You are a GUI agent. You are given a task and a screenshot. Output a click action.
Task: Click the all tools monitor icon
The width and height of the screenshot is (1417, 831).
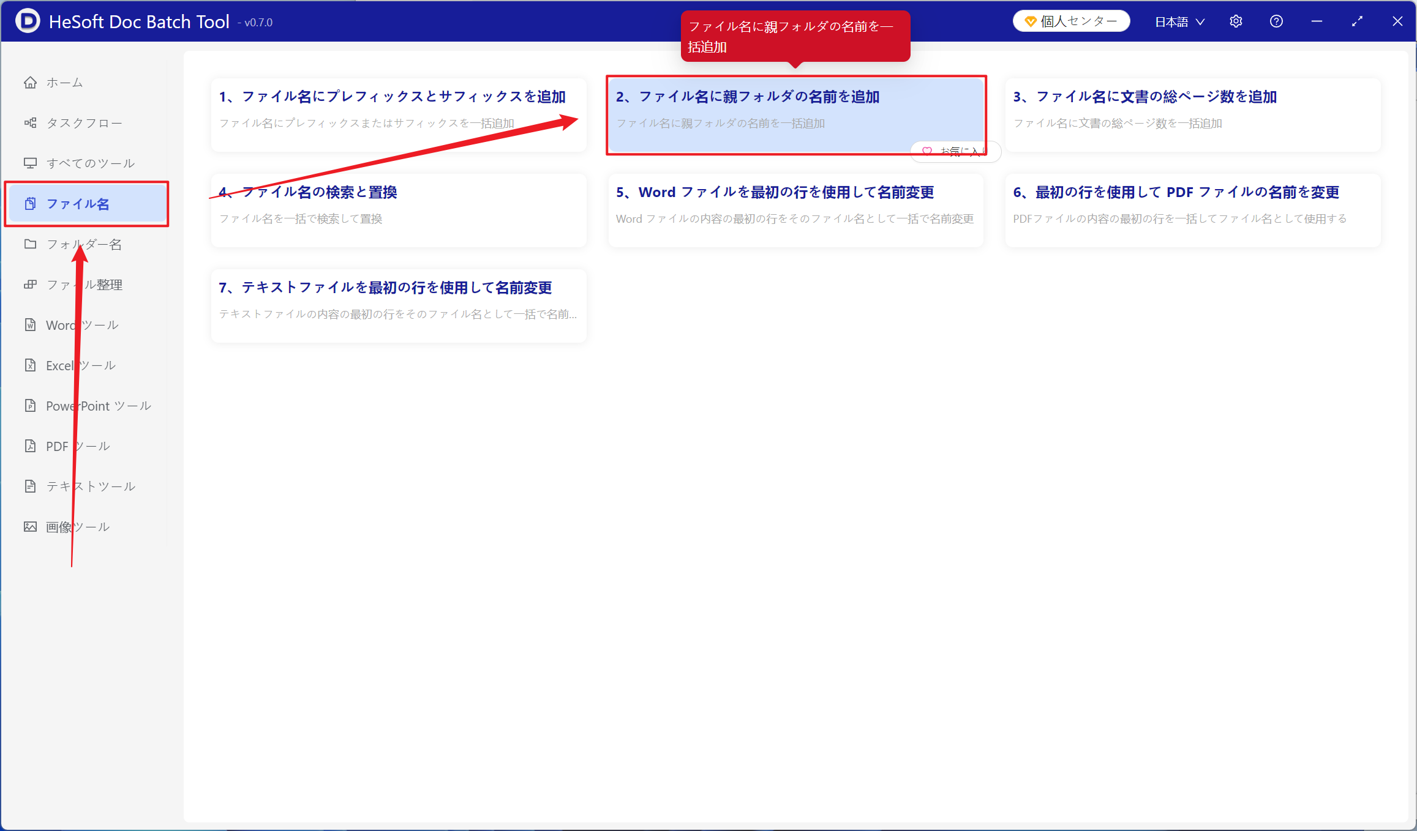(x=30, y=163)
